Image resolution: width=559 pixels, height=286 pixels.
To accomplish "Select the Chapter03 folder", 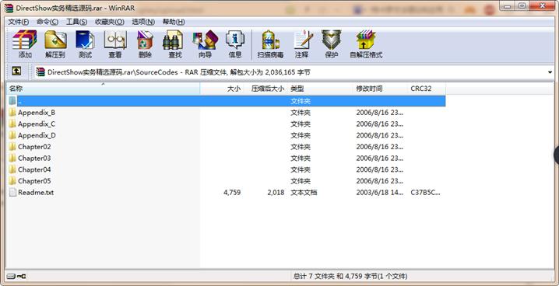I will (34, 158).
